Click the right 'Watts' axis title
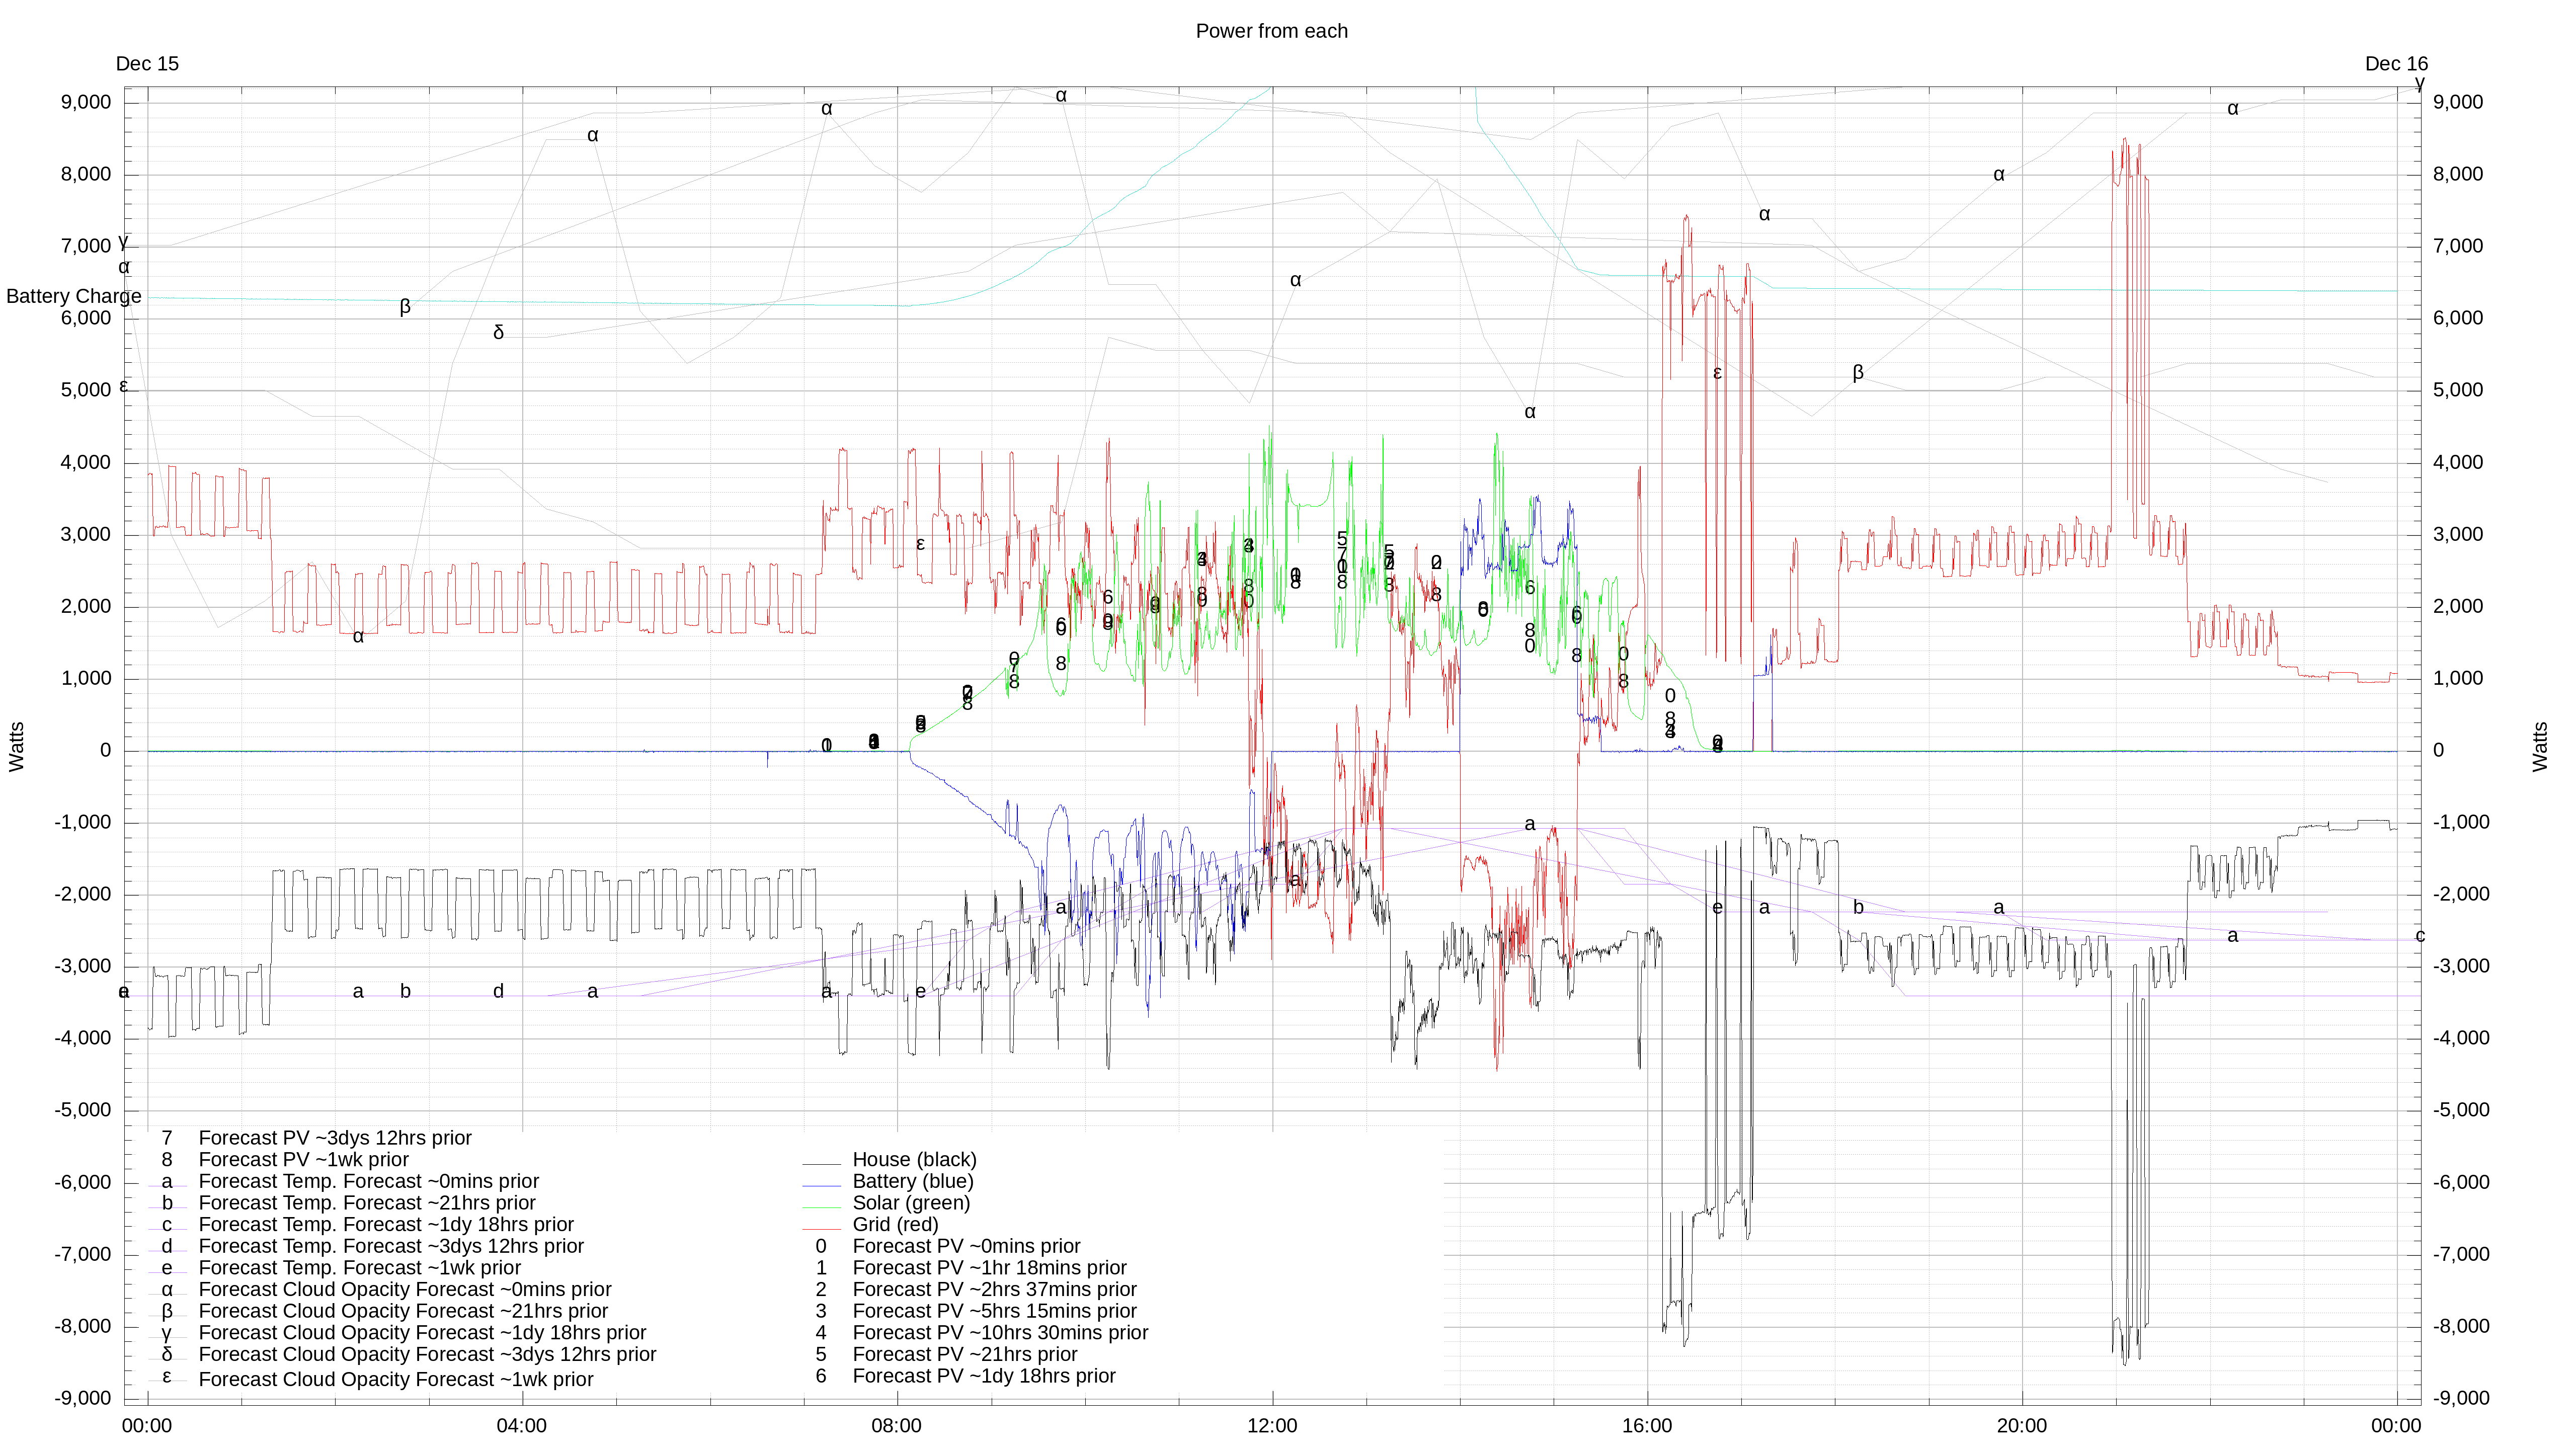 (x=2540, y=747)
